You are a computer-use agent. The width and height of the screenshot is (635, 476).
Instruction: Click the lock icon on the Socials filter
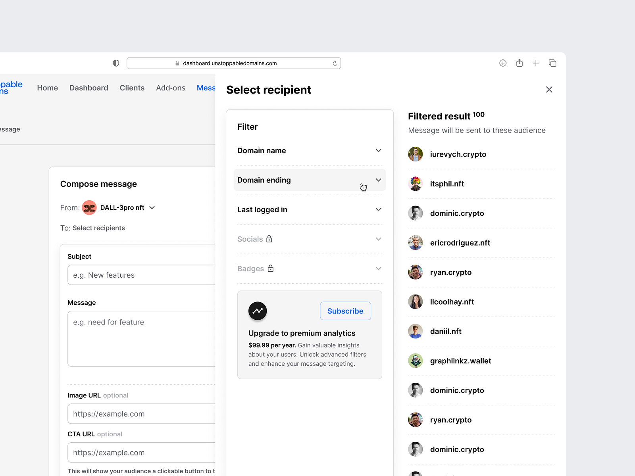point(269,239)
